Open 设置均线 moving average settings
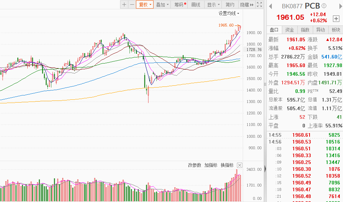 point(229,13)
